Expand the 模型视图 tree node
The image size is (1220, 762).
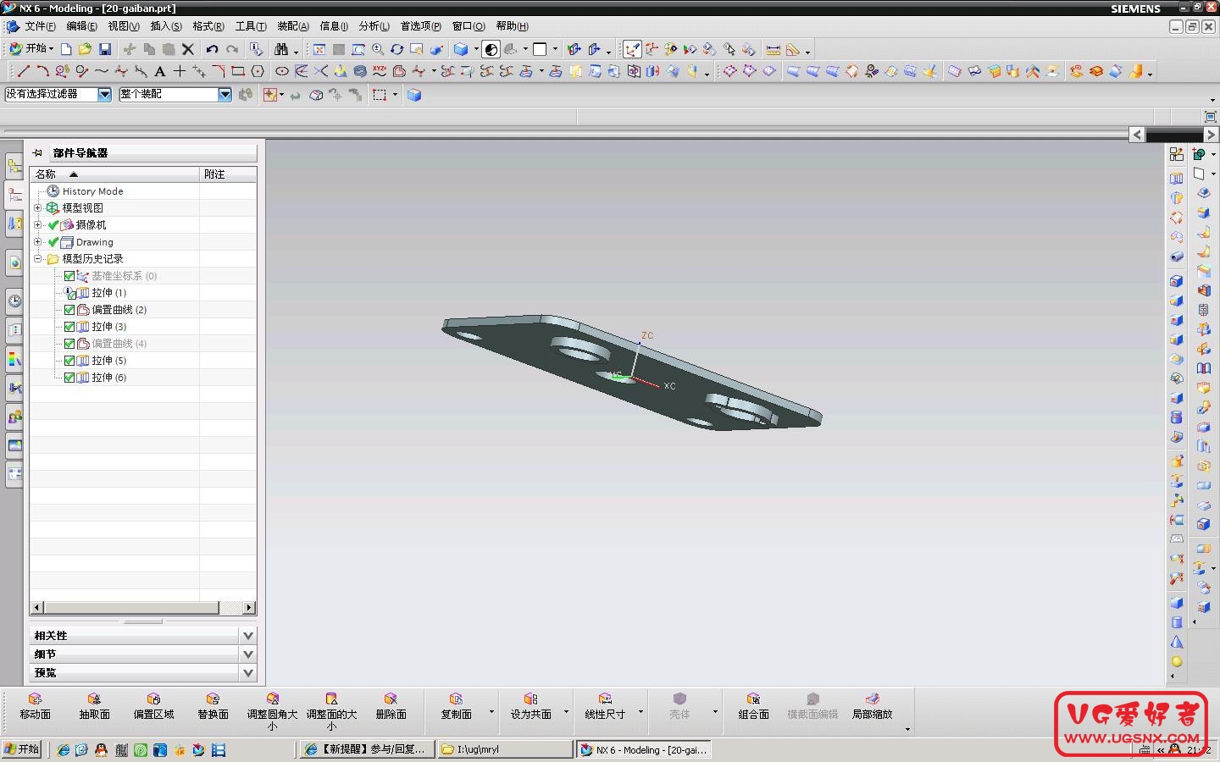[37, 208]
